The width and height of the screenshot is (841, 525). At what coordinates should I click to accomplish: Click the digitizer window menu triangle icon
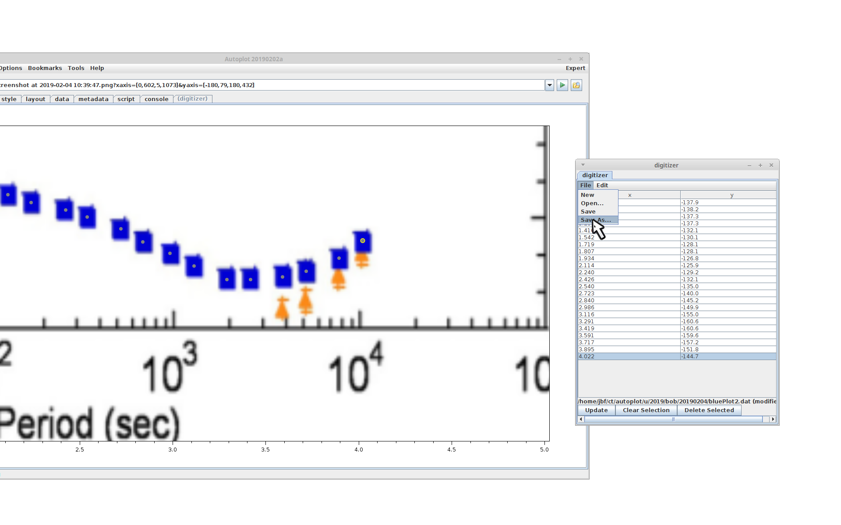583,165
